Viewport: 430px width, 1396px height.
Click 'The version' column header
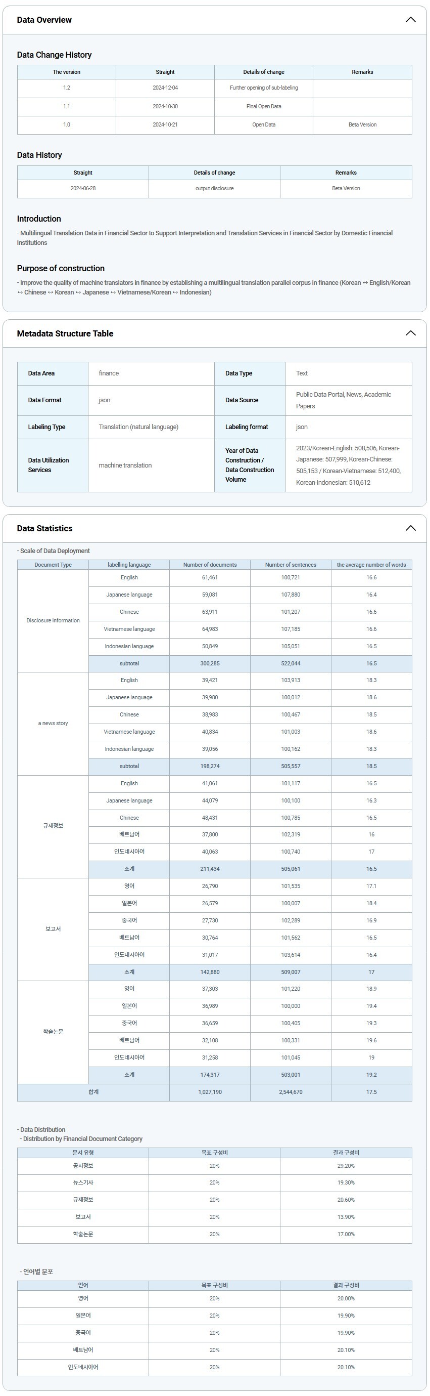click(67, 72)
